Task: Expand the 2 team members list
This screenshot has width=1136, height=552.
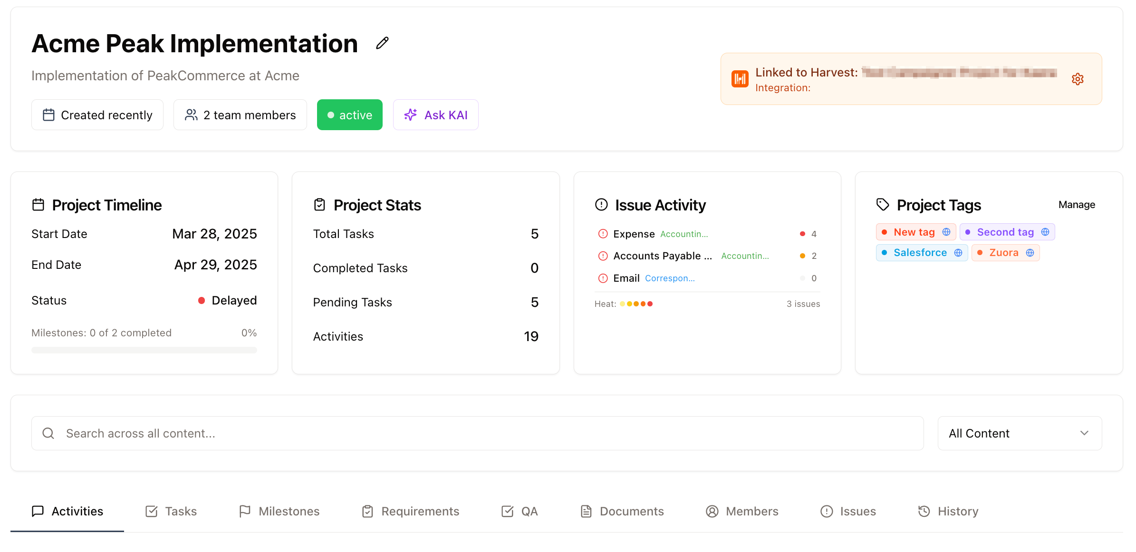Action: point(240,115)
